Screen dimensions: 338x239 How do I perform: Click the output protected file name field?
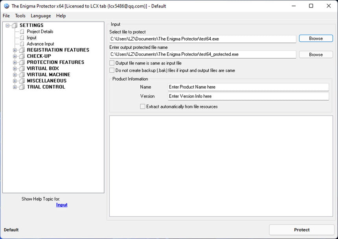pyautogui.click(x=203, y=54)
